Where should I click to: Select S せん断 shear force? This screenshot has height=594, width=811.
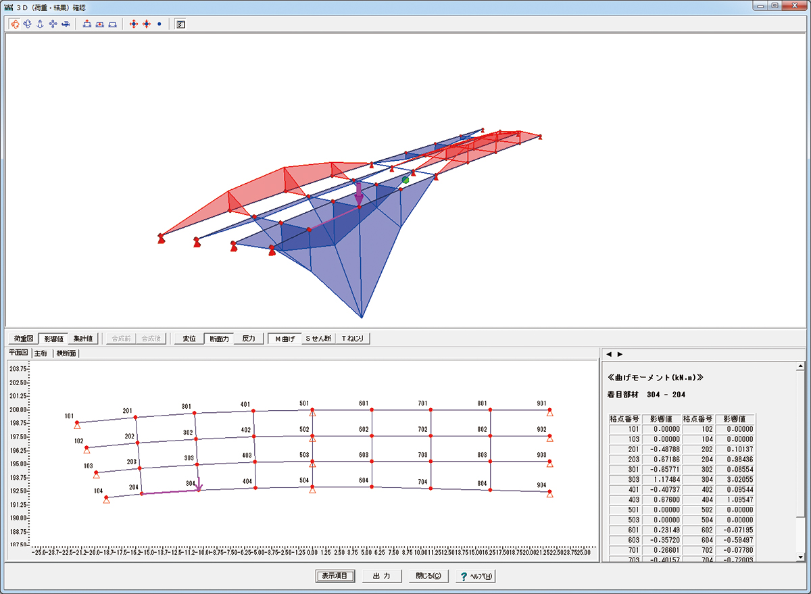(319, 339)
